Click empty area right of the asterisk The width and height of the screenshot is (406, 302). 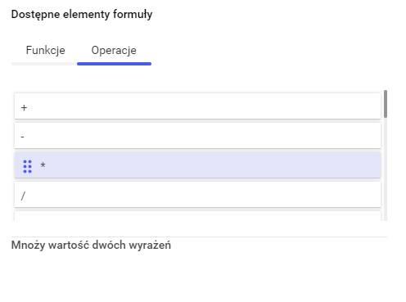point(213,165)
